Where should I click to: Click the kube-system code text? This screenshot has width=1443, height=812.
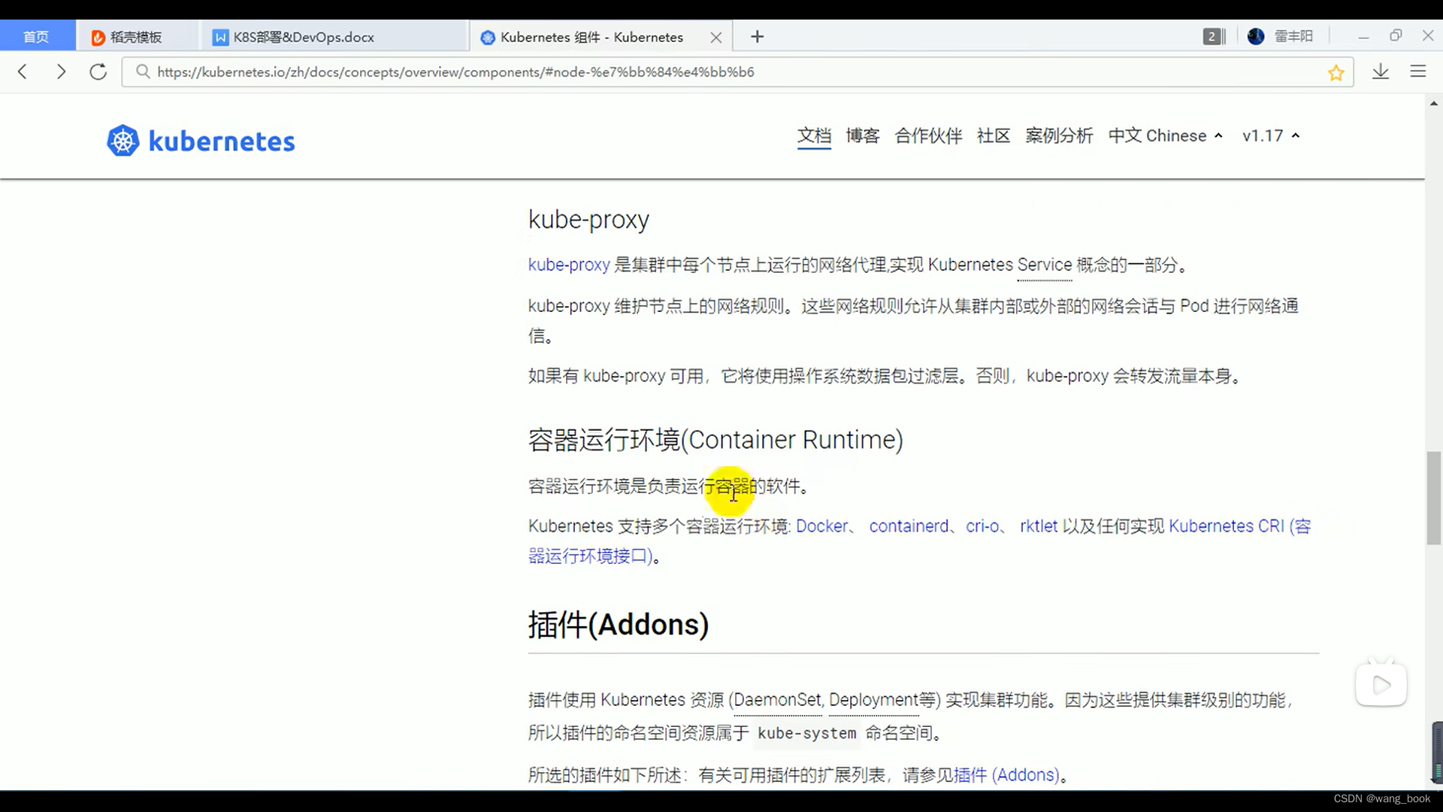[x=806, y=733]
